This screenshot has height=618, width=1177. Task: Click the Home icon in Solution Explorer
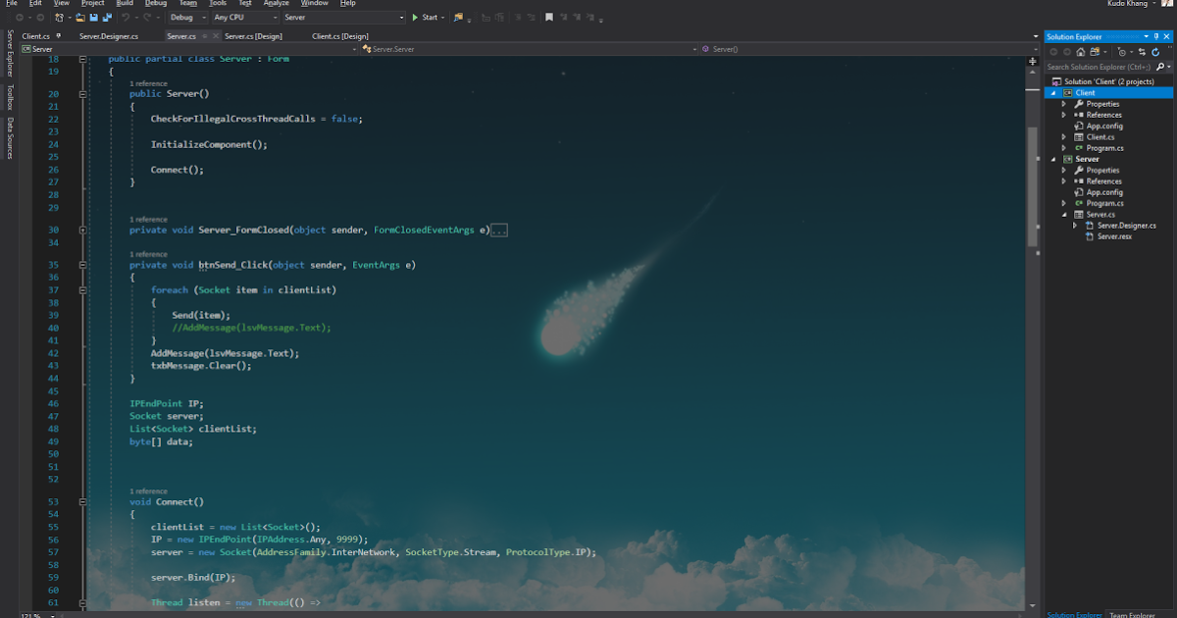pos(1080,52)
